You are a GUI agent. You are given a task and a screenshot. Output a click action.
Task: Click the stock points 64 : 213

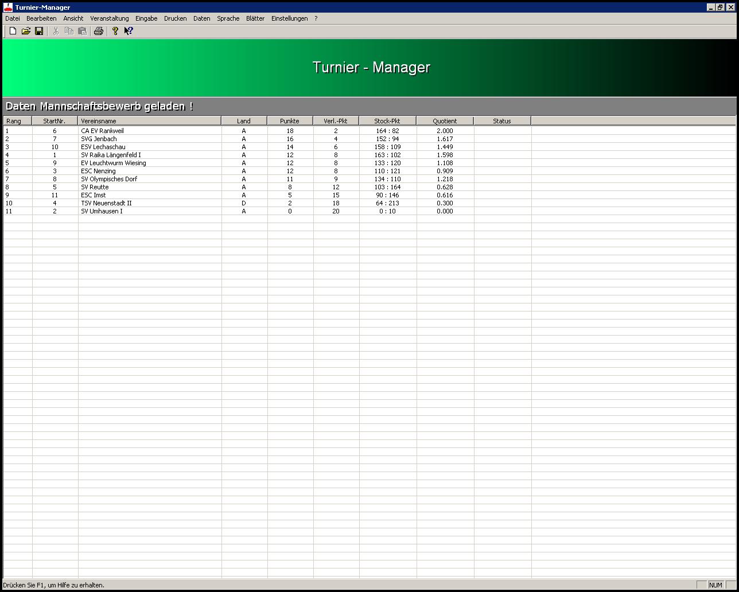tap(387, 203)
